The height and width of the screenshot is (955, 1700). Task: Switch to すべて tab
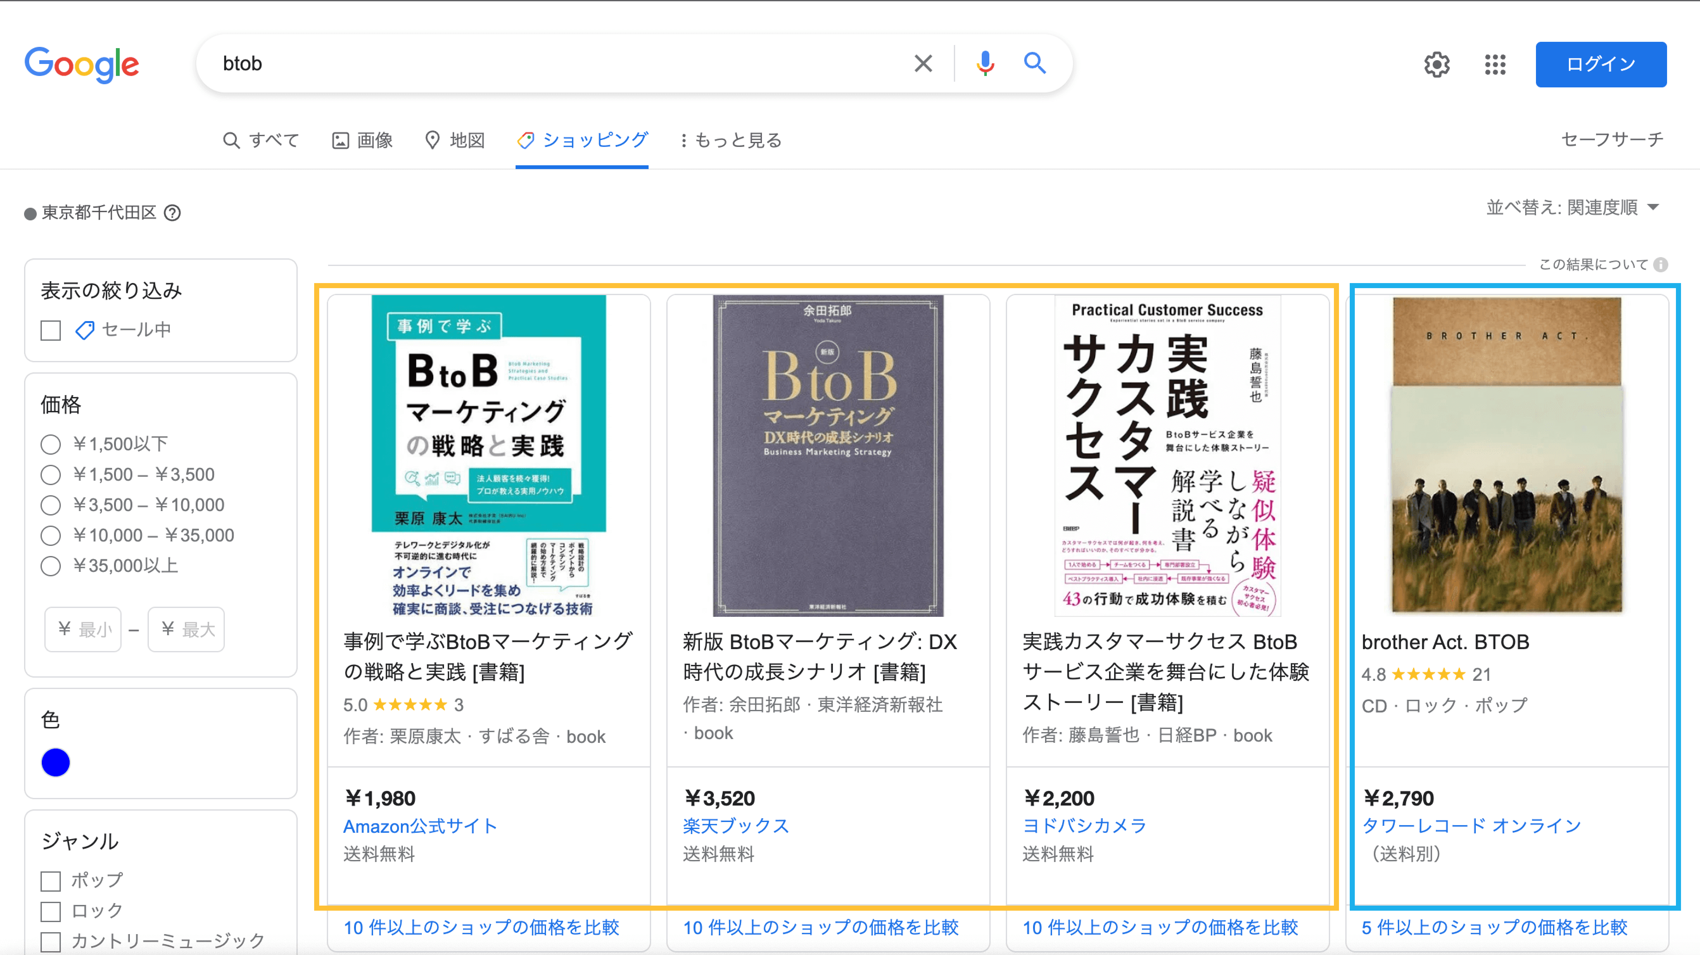click(x=261, y=140)
